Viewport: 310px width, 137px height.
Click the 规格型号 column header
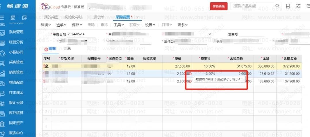point(94,59)
